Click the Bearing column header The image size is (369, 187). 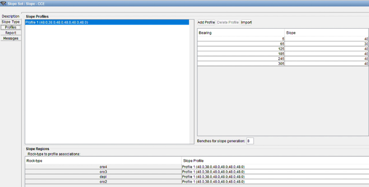click(x=241, y=33)
